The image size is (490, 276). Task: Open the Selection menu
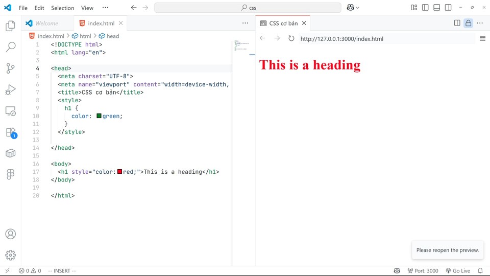click(62, 8)
